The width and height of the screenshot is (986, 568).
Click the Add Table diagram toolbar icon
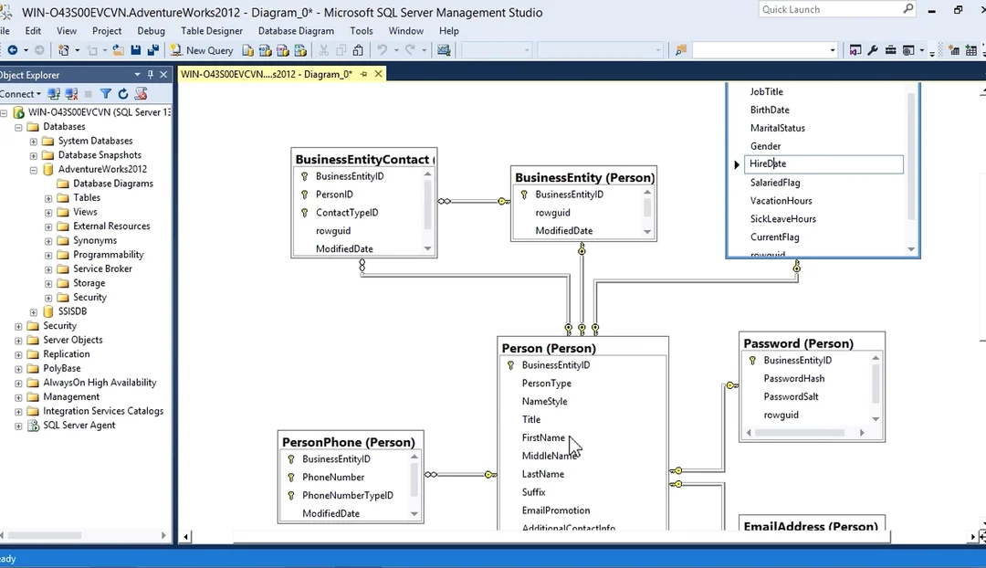[970, 50]
